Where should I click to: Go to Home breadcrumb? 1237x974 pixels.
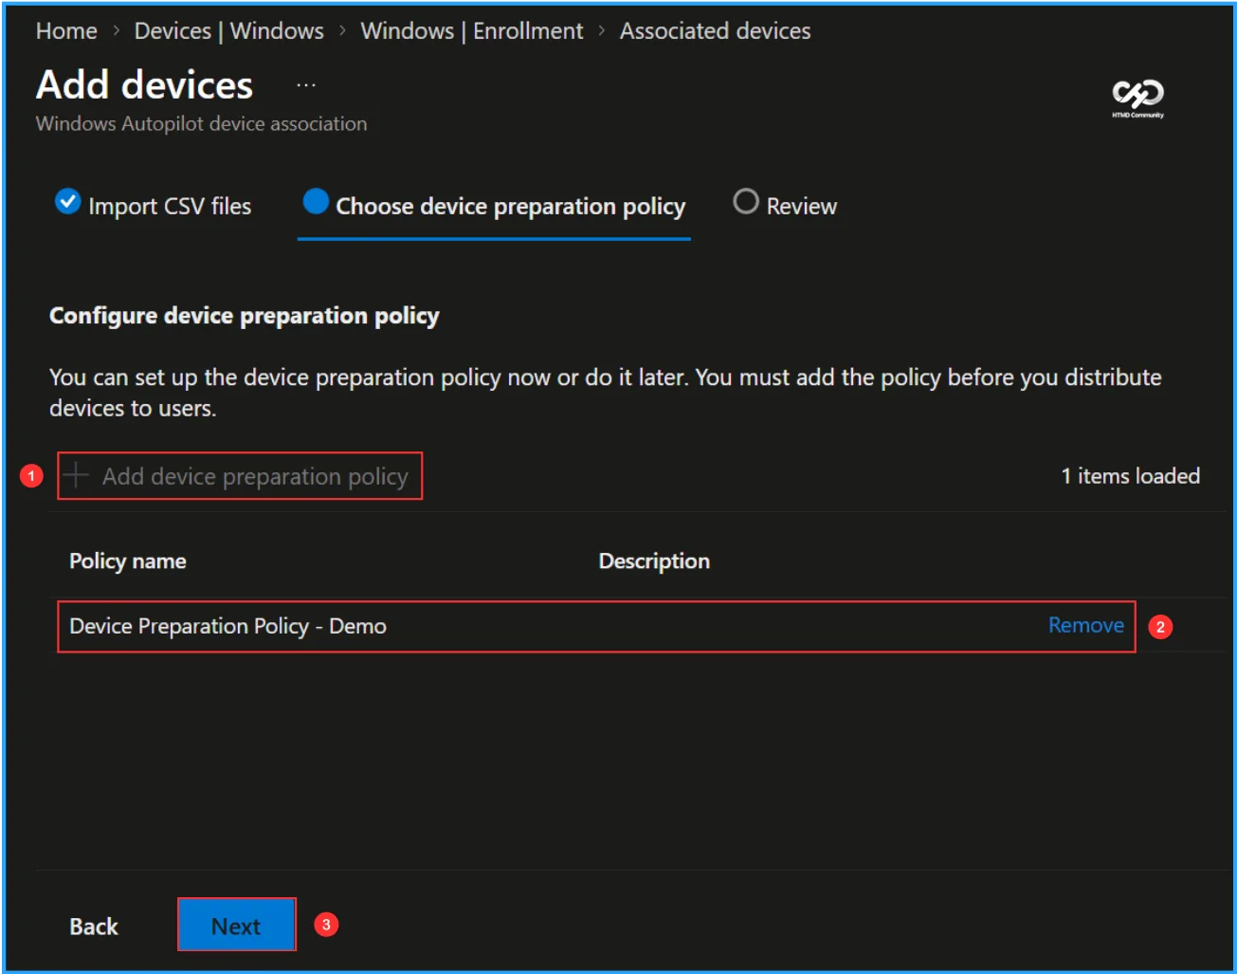click(66, 31)
